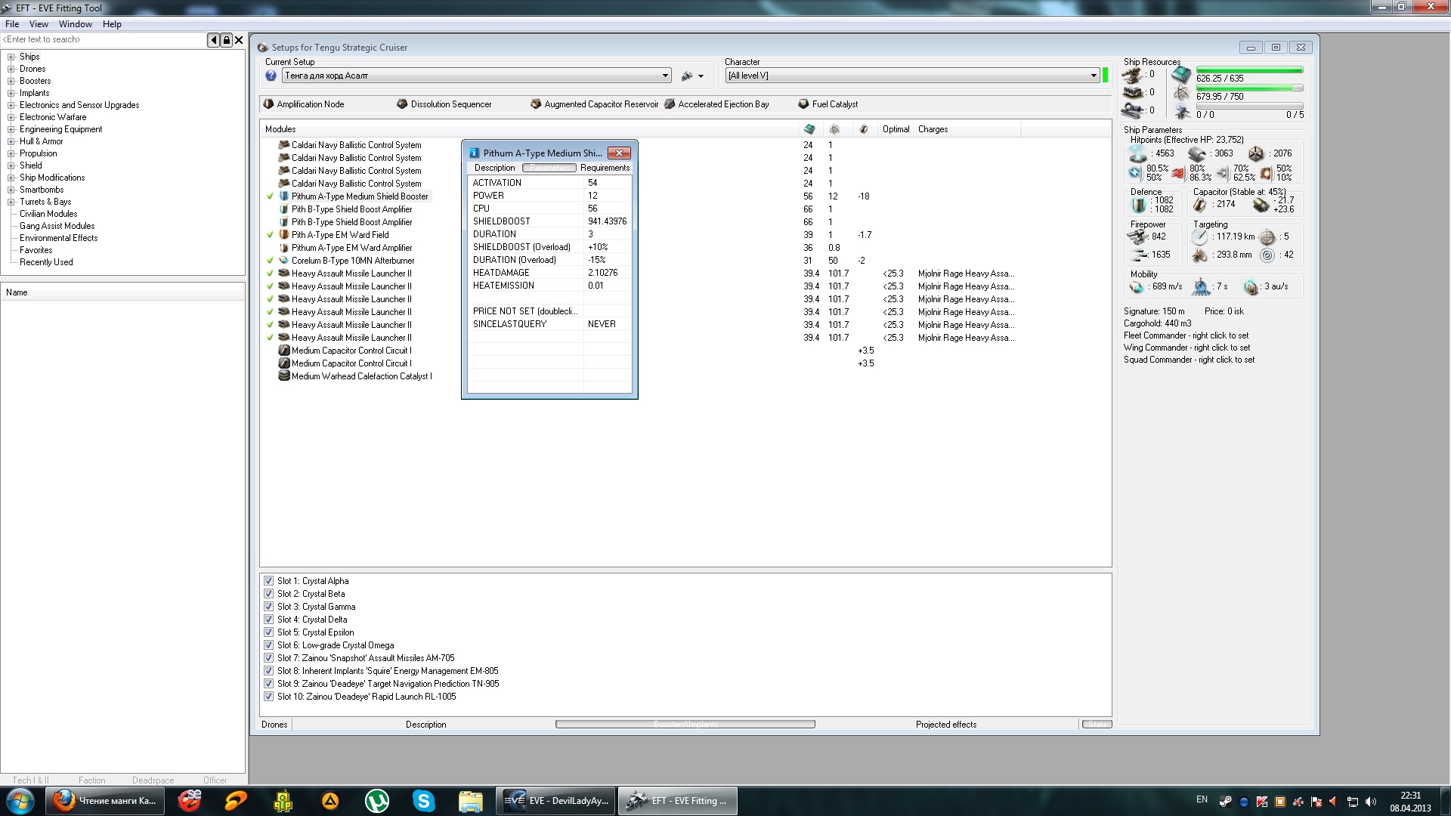Uncheck Slot 3: Crystal Gamma implant

pyautogui.click(x=268, y=607)
